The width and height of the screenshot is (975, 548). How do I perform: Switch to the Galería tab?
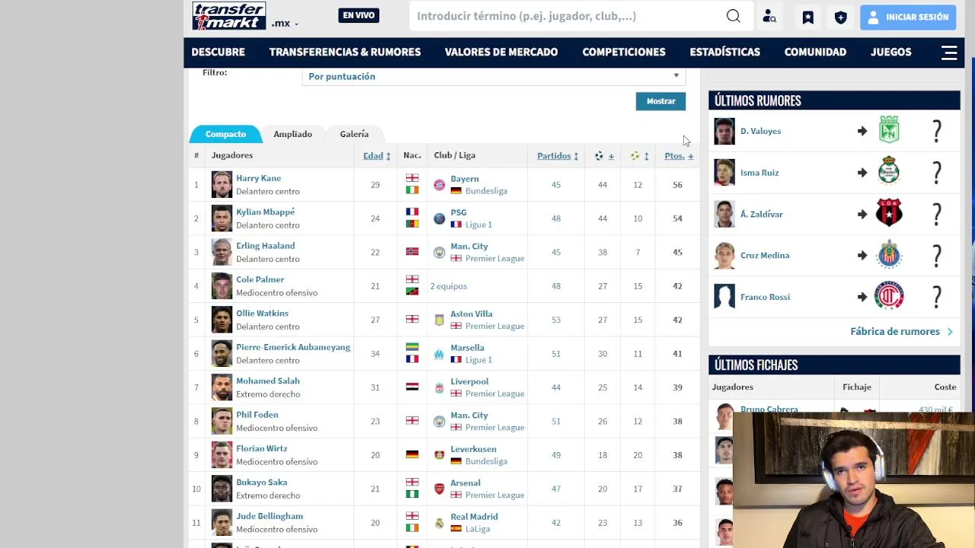[354, 134]
